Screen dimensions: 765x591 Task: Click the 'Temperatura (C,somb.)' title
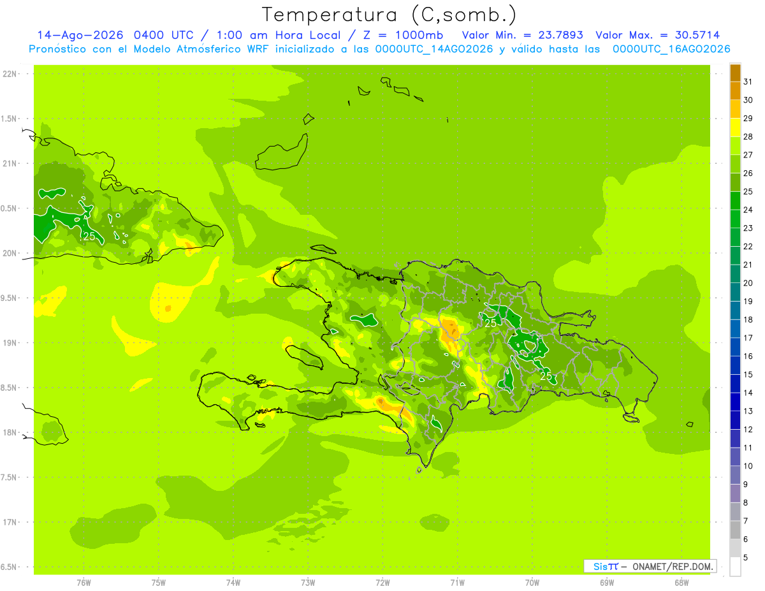[x=389, y=15]
